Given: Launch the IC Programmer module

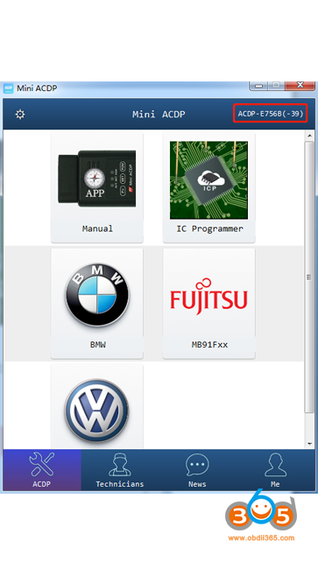Looking at the screenshot, I should [x=208, y=187].
